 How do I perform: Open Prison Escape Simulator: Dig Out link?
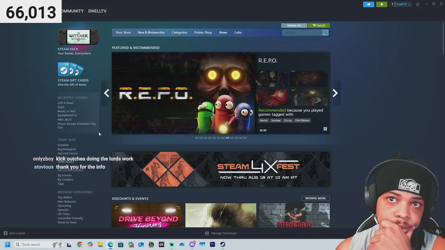pyautogui.click(x=76, y=126)
